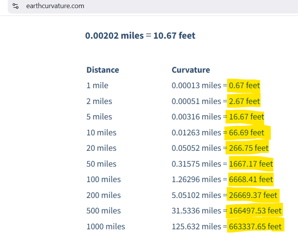The height and width of the screenshot is (237, 298).
Task: Click the highlighted 166497.53 feet value
Action: pyautogui.click(x=255, y=211)
